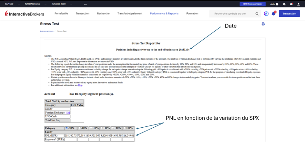
Task: Click the USD Cash row
Action: (x=57, y=117)
